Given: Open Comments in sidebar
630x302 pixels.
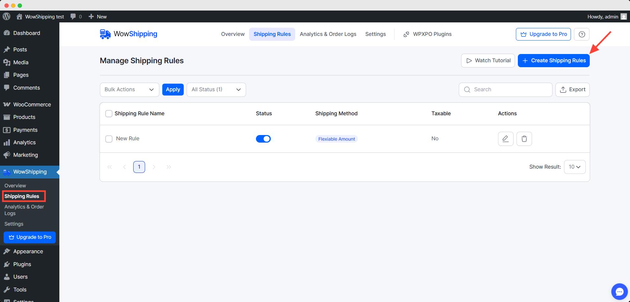Looking at the screenshot, I should point(30,88).
